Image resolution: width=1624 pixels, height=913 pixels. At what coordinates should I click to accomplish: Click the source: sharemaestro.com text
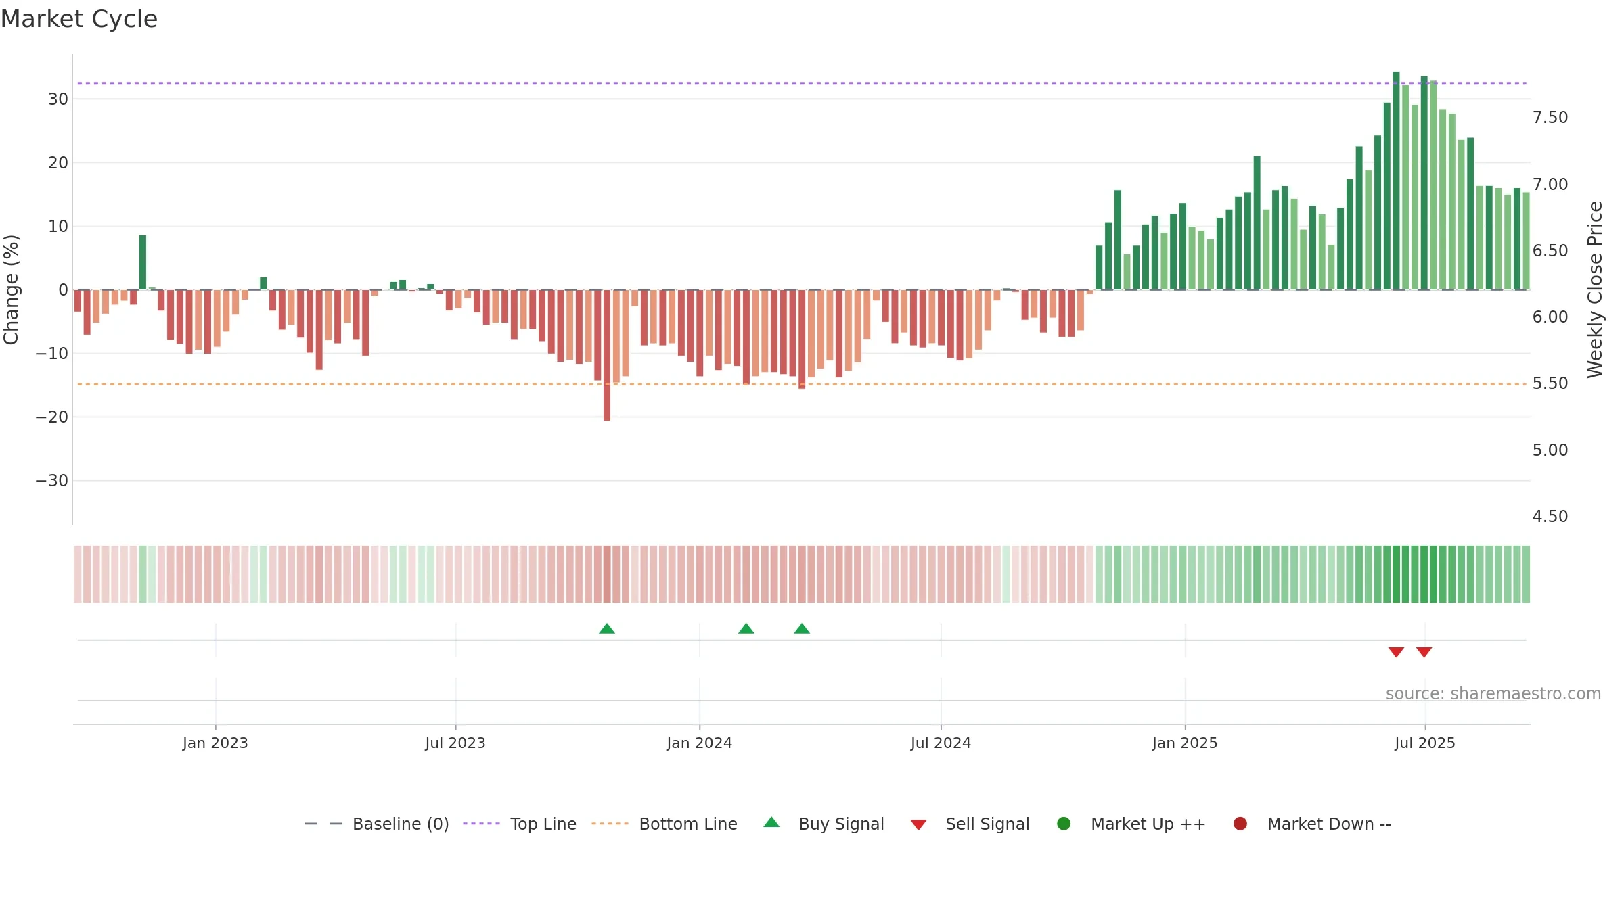[1493, 694]
